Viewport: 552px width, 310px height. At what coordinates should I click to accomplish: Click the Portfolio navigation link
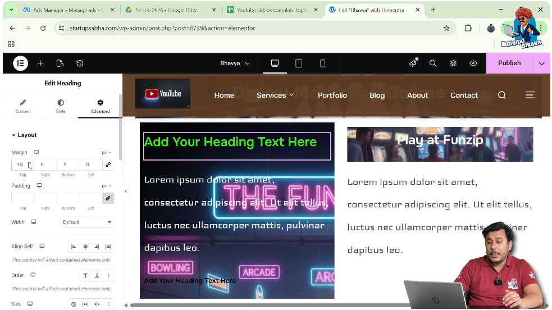click(332, 95)
